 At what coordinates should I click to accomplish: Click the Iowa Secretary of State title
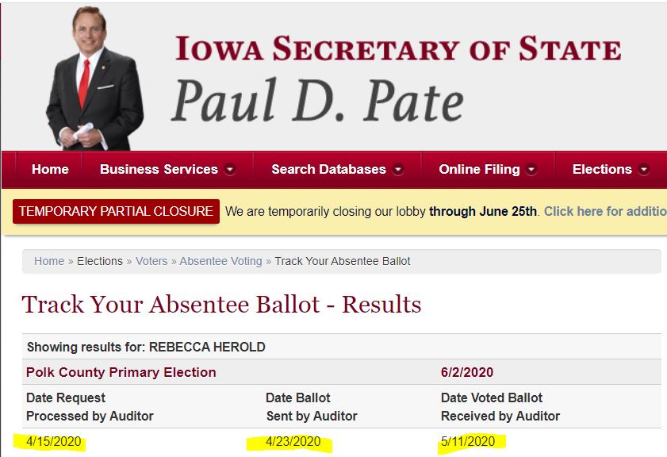pos(397,49)
